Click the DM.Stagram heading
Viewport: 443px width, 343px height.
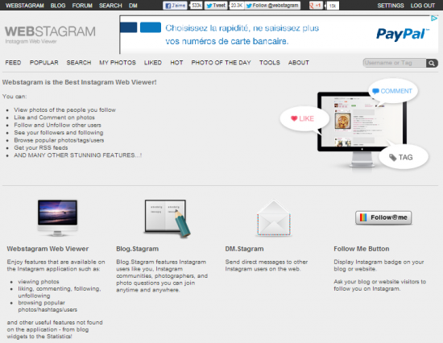[244, 249]
